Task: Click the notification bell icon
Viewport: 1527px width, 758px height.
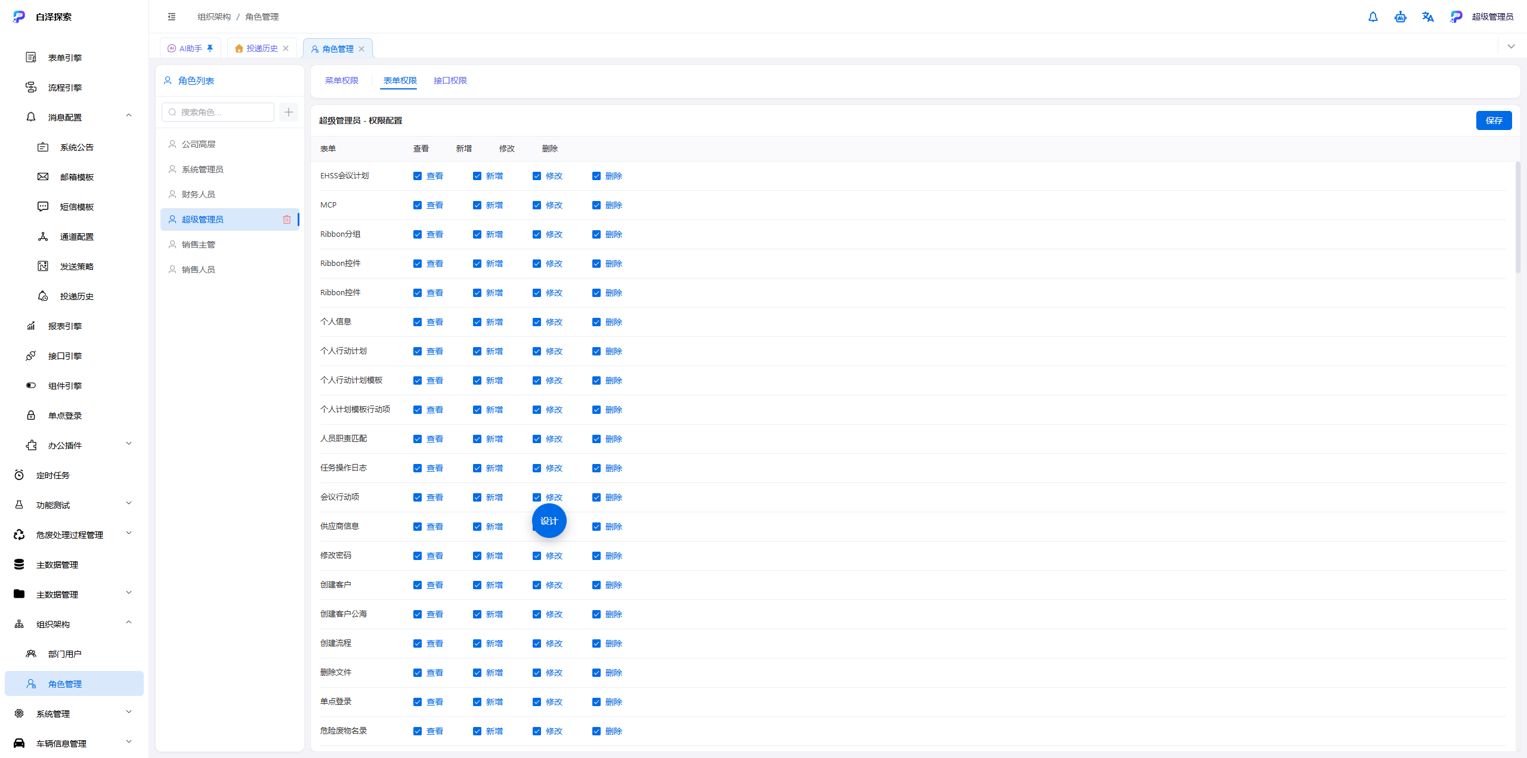Action: 1373,17
